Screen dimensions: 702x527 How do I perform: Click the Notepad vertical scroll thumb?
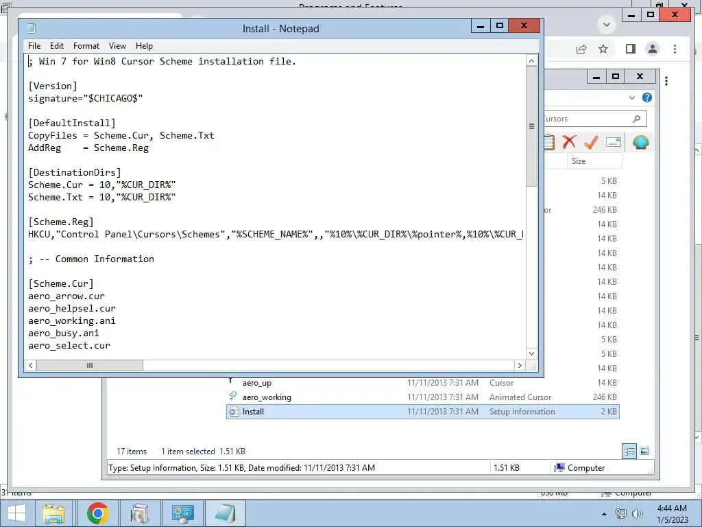tap(531, 126)
